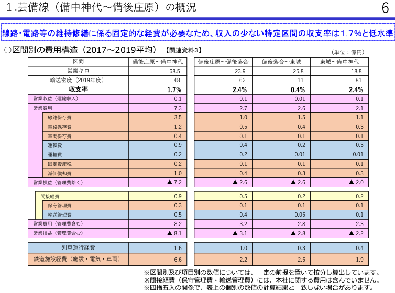Click the '【関連資料3】' reference label
This screenshot has height=293, width=395.
[183, 50]
